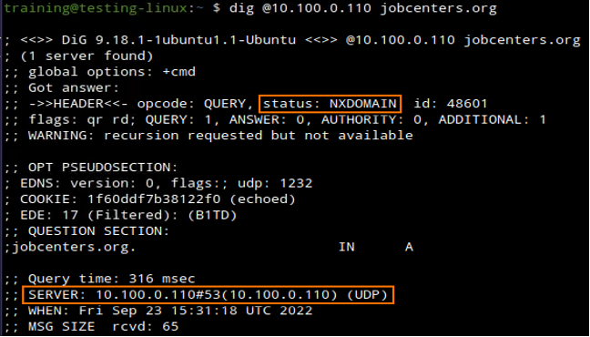Click the id: 48601 value
Viewport: 590px width, 337px height.
[451, 104]
